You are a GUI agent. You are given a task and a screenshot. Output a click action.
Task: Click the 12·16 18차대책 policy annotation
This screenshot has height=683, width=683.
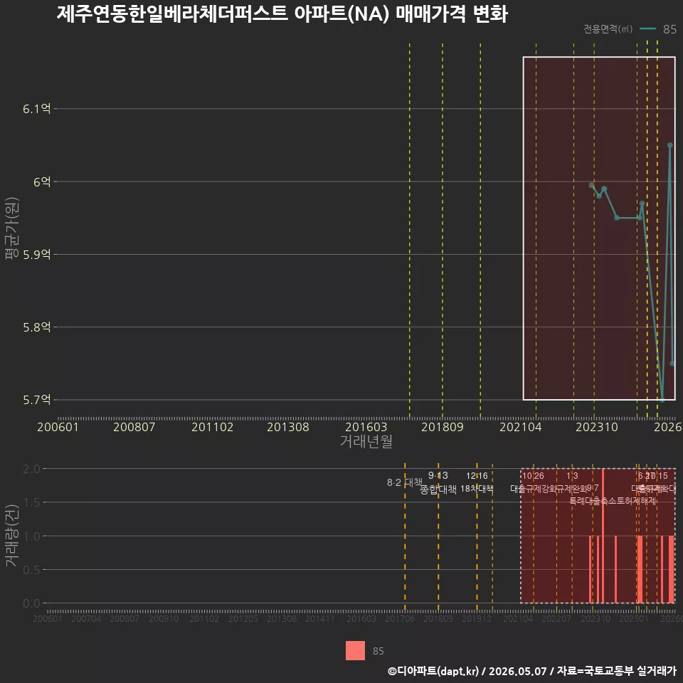tap(477, 482)
